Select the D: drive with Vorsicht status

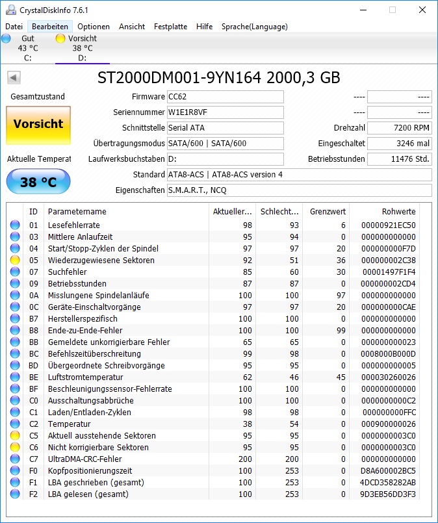click(x=83, y=48)
